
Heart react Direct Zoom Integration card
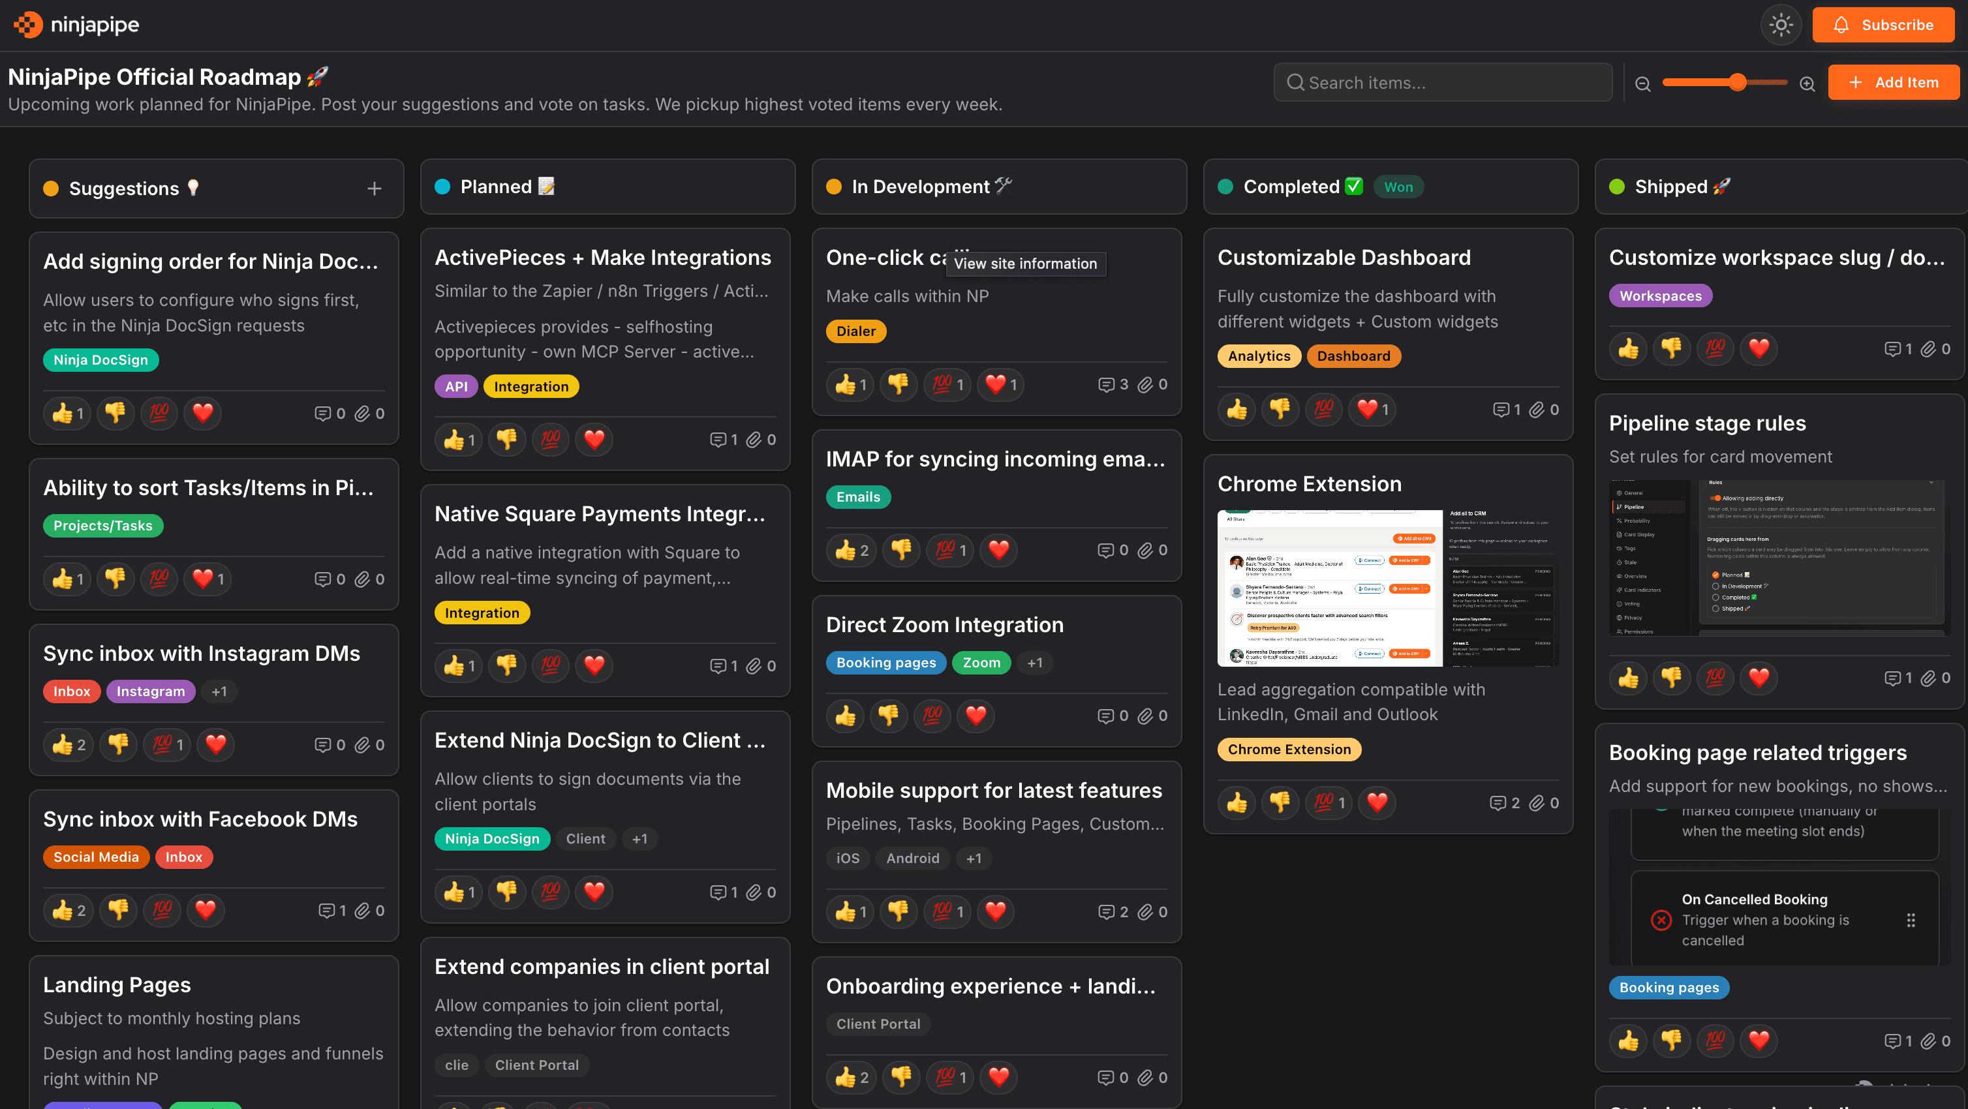point(976,716)
